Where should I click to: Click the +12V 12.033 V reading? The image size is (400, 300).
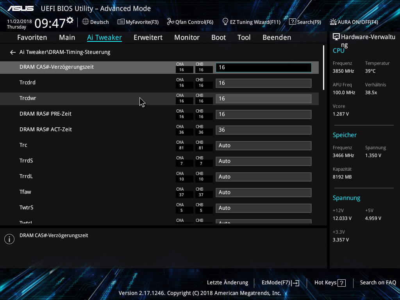[x=342, y=218]
